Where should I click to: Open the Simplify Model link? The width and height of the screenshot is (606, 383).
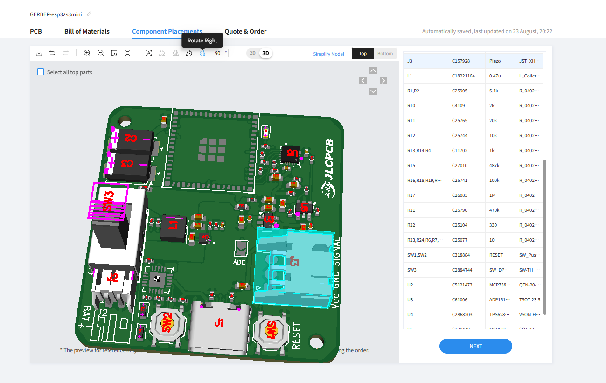328,54
